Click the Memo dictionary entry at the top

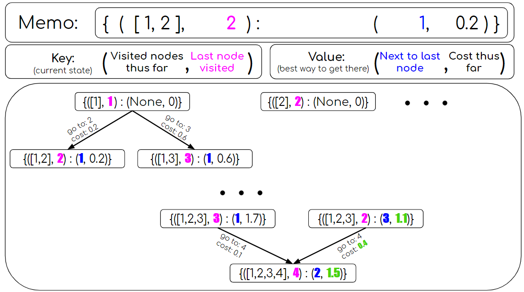[301, 22]
